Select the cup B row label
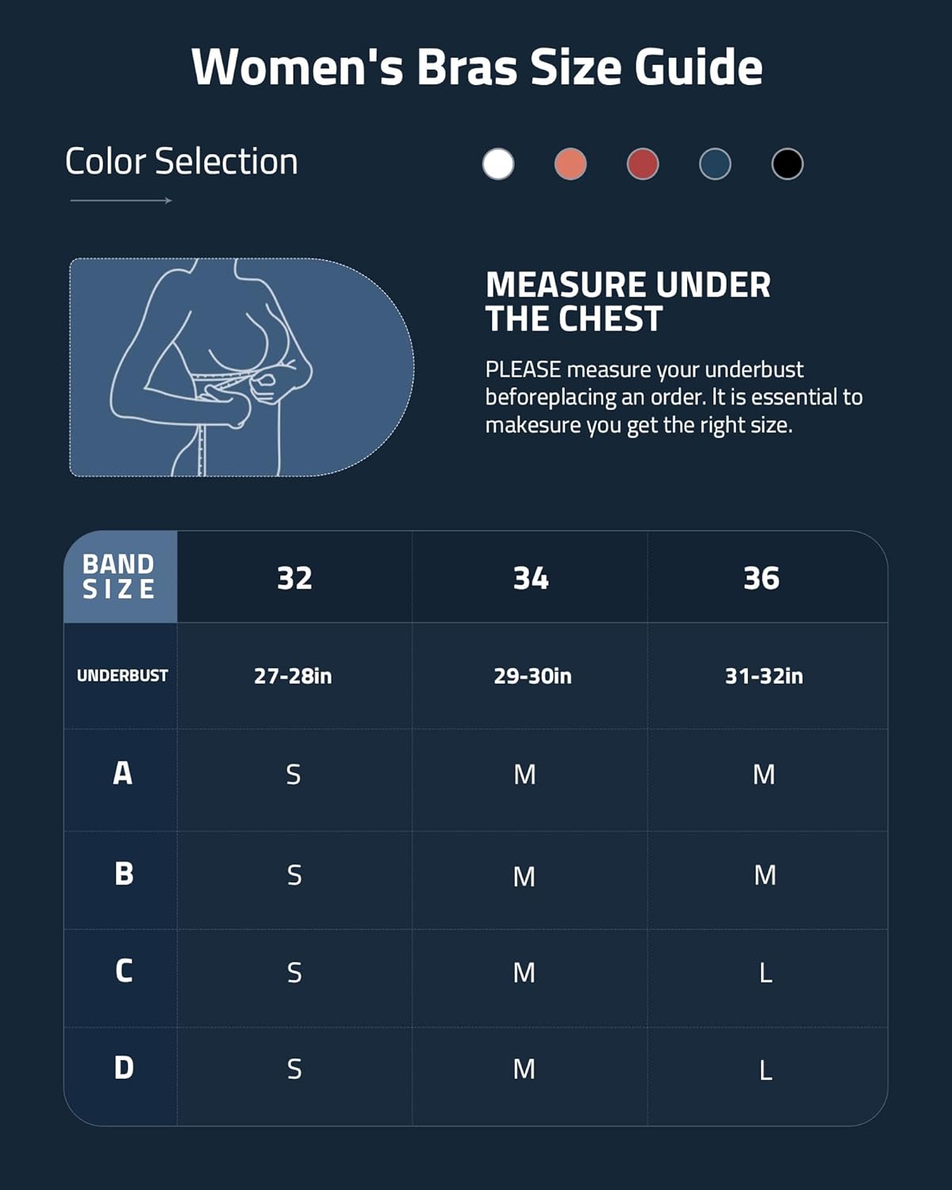The height and width of the screenshot is (1190, 952). 124,873
